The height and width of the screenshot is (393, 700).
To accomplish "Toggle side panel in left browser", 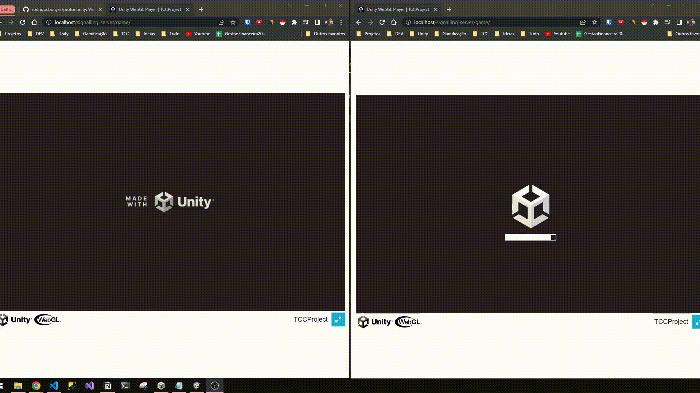I will click(x=318, y=22).
